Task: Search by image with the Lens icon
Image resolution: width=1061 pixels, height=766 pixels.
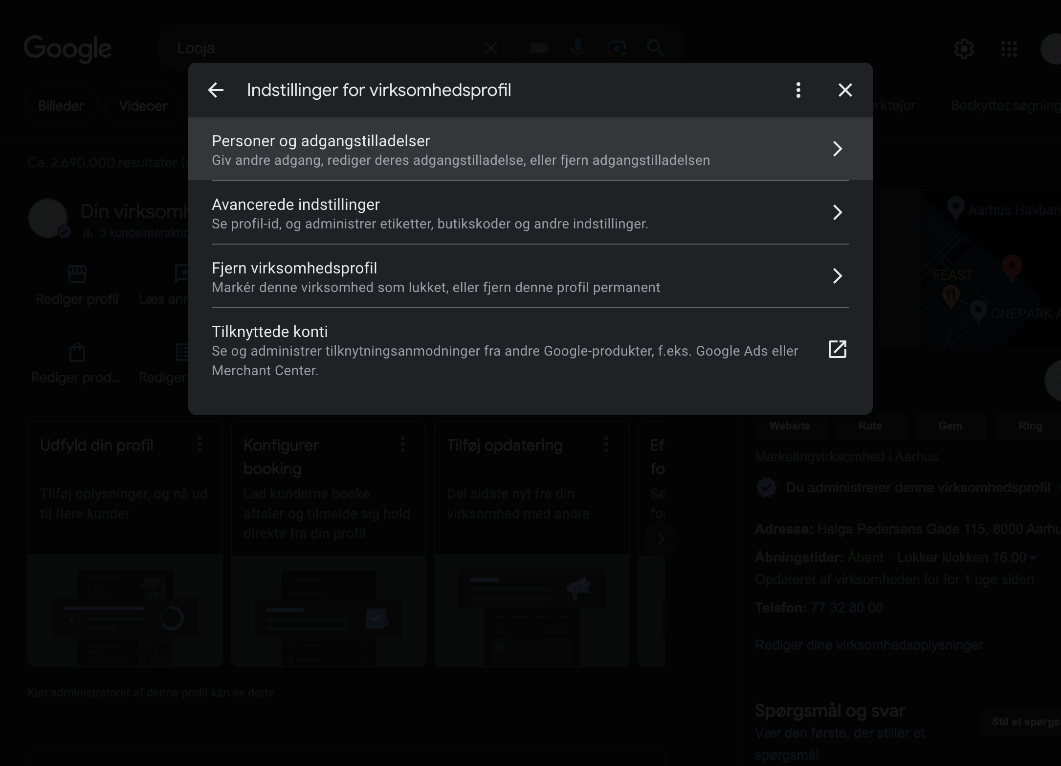Action: tap(617, 48)
